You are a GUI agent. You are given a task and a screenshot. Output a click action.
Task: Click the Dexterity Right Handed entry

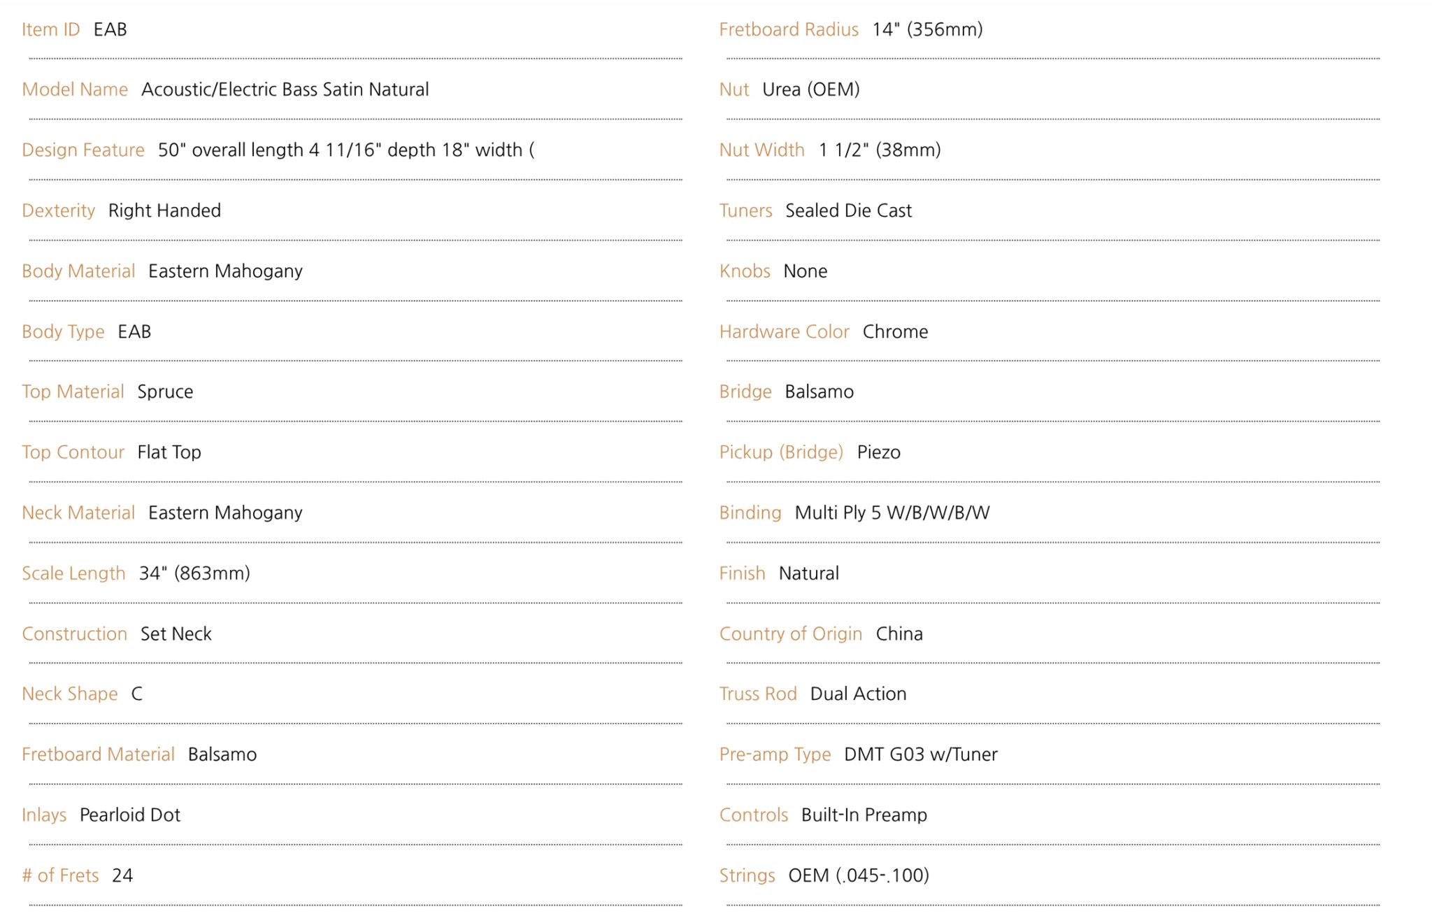[x=164, y=210]
